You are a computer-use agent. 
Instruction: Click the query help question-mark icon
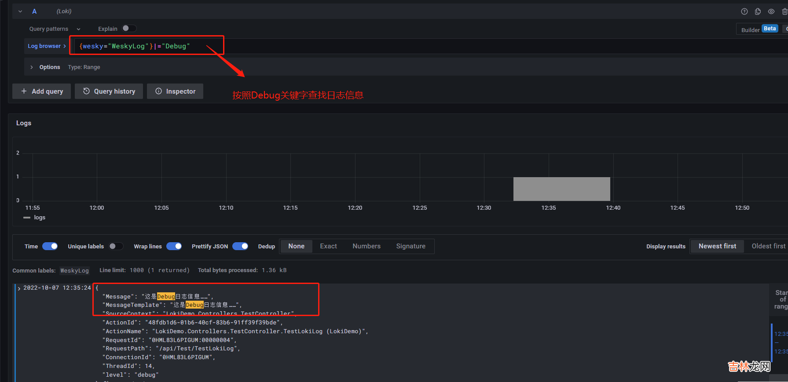tap(744, 11)
